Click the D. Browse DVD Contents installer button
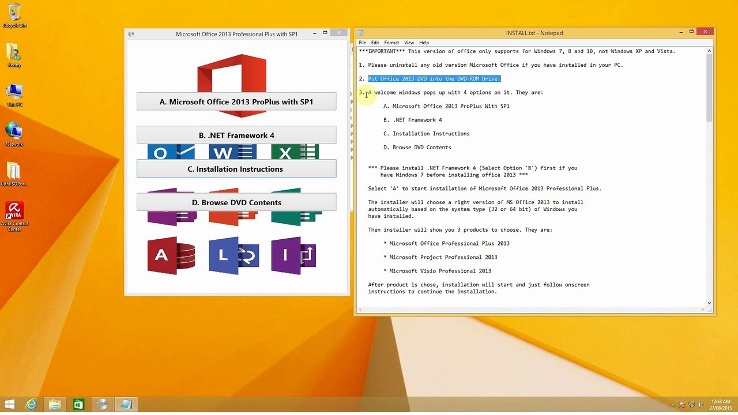The image size is (738, 415). pos(236,202)
